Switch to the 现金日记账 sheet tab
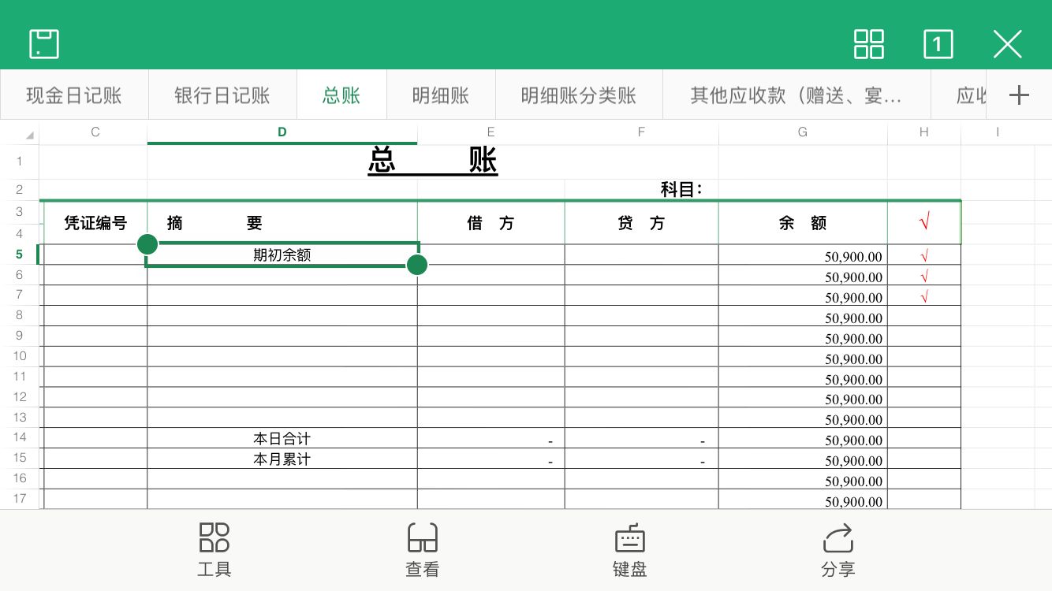The width and height of the screenshot is (1052, 591). tap(74, 94)
